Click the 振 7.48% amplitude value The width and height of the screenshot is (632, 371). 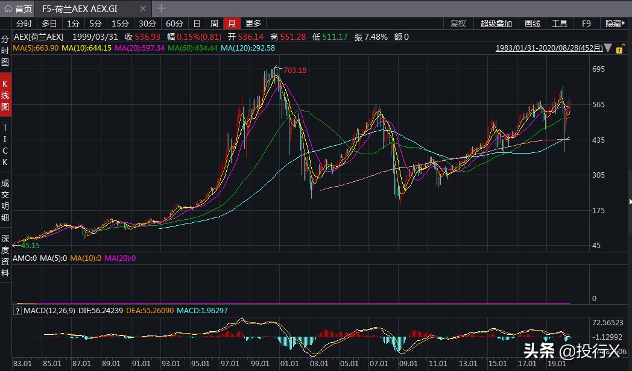pyautogui.click(x=371, y=37)
